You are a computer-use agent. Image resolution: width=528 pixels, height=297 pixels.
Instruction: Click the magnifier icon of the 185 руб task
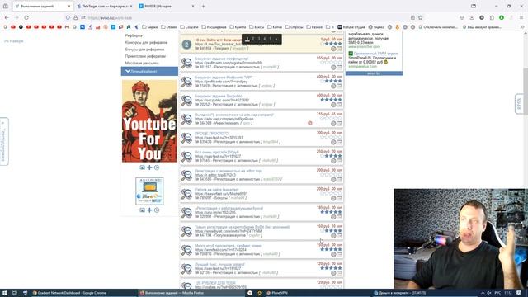(186, 213)
